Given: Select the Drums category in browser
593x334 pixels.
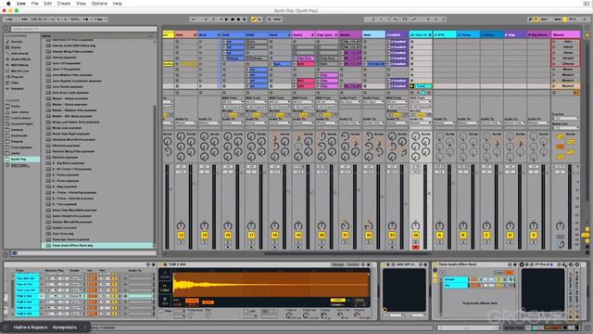Looking at the screenshot, I should coord(16,47).
